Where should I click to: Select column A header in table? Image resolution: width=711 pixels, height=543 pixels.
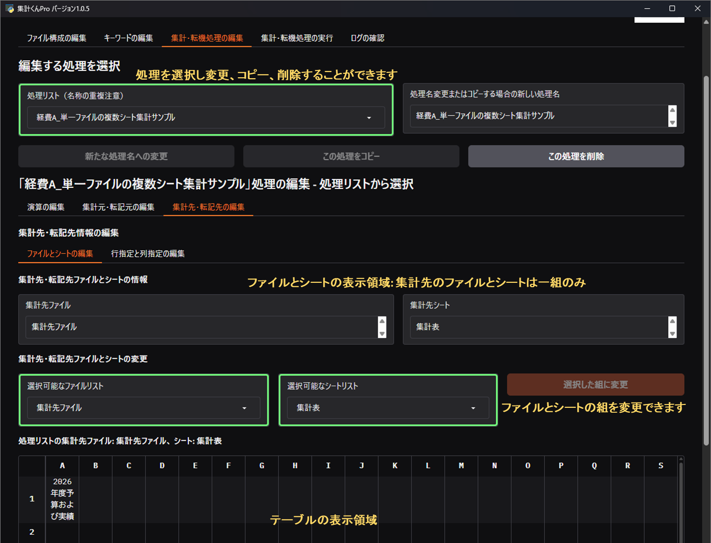pos(62,466)
